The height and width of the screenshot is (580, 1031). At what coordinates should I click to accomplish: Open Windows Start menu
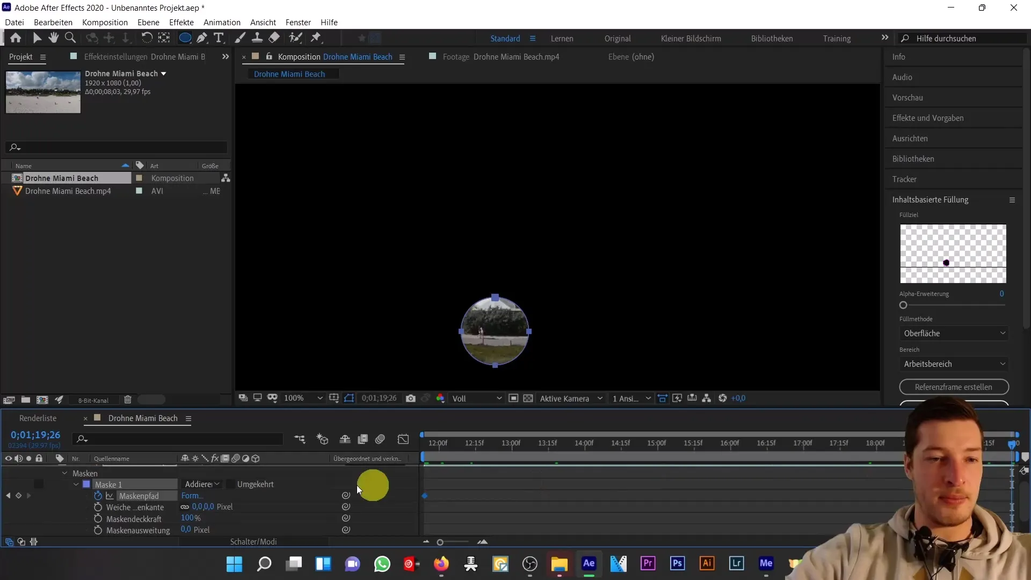(x=235, y=564)
